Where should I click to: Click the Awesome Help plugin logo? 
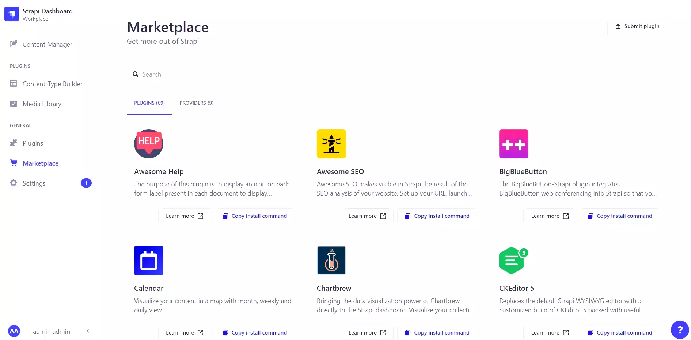tap(148, 144)
